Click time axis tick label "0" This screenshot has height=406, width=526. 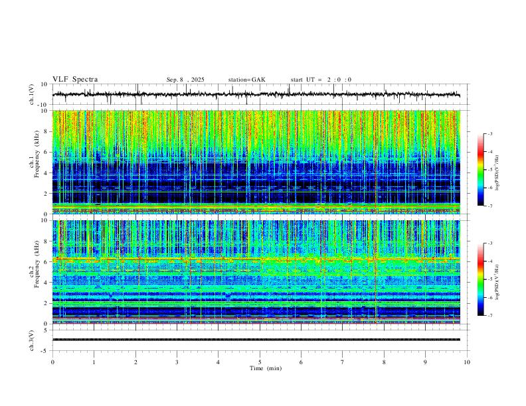52,362
